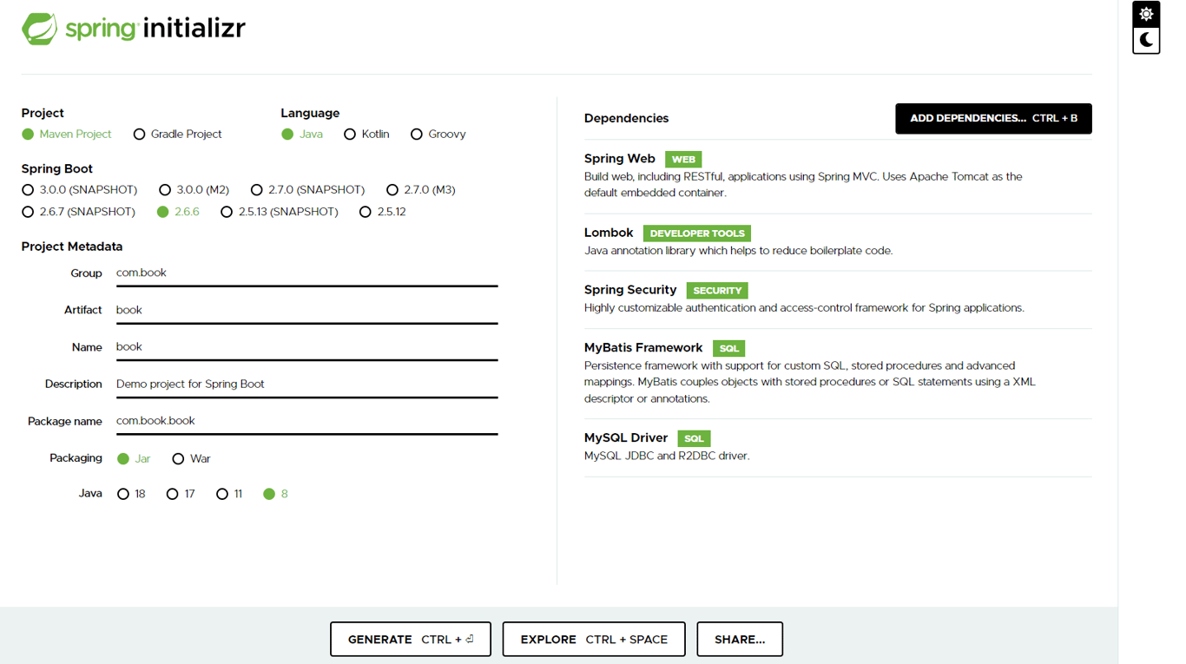Click the Spring Web description text
The height and width of the screenshot is (664, 1186).
(x=803, y=185)
